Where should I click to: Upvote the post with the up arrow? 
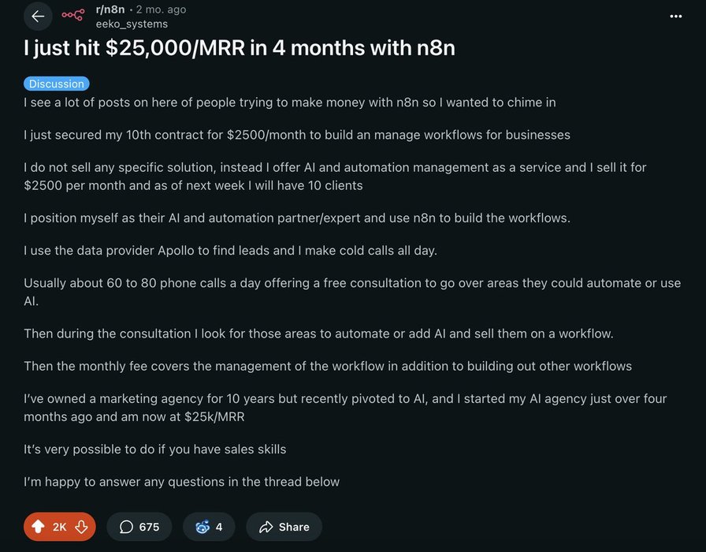(38, 526)
